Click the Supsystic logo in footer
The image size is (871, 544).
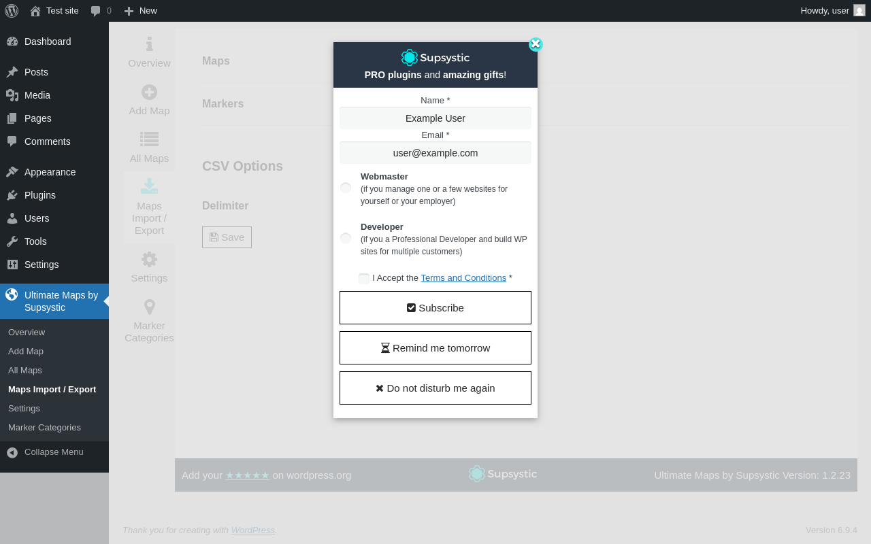pyautogui.click(x=503, y=474)
